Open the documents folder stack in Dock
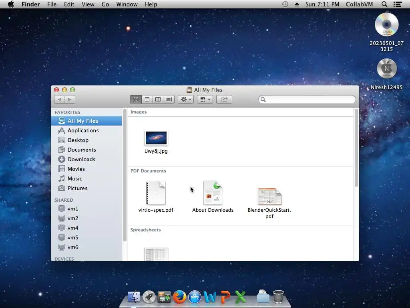 263,296
